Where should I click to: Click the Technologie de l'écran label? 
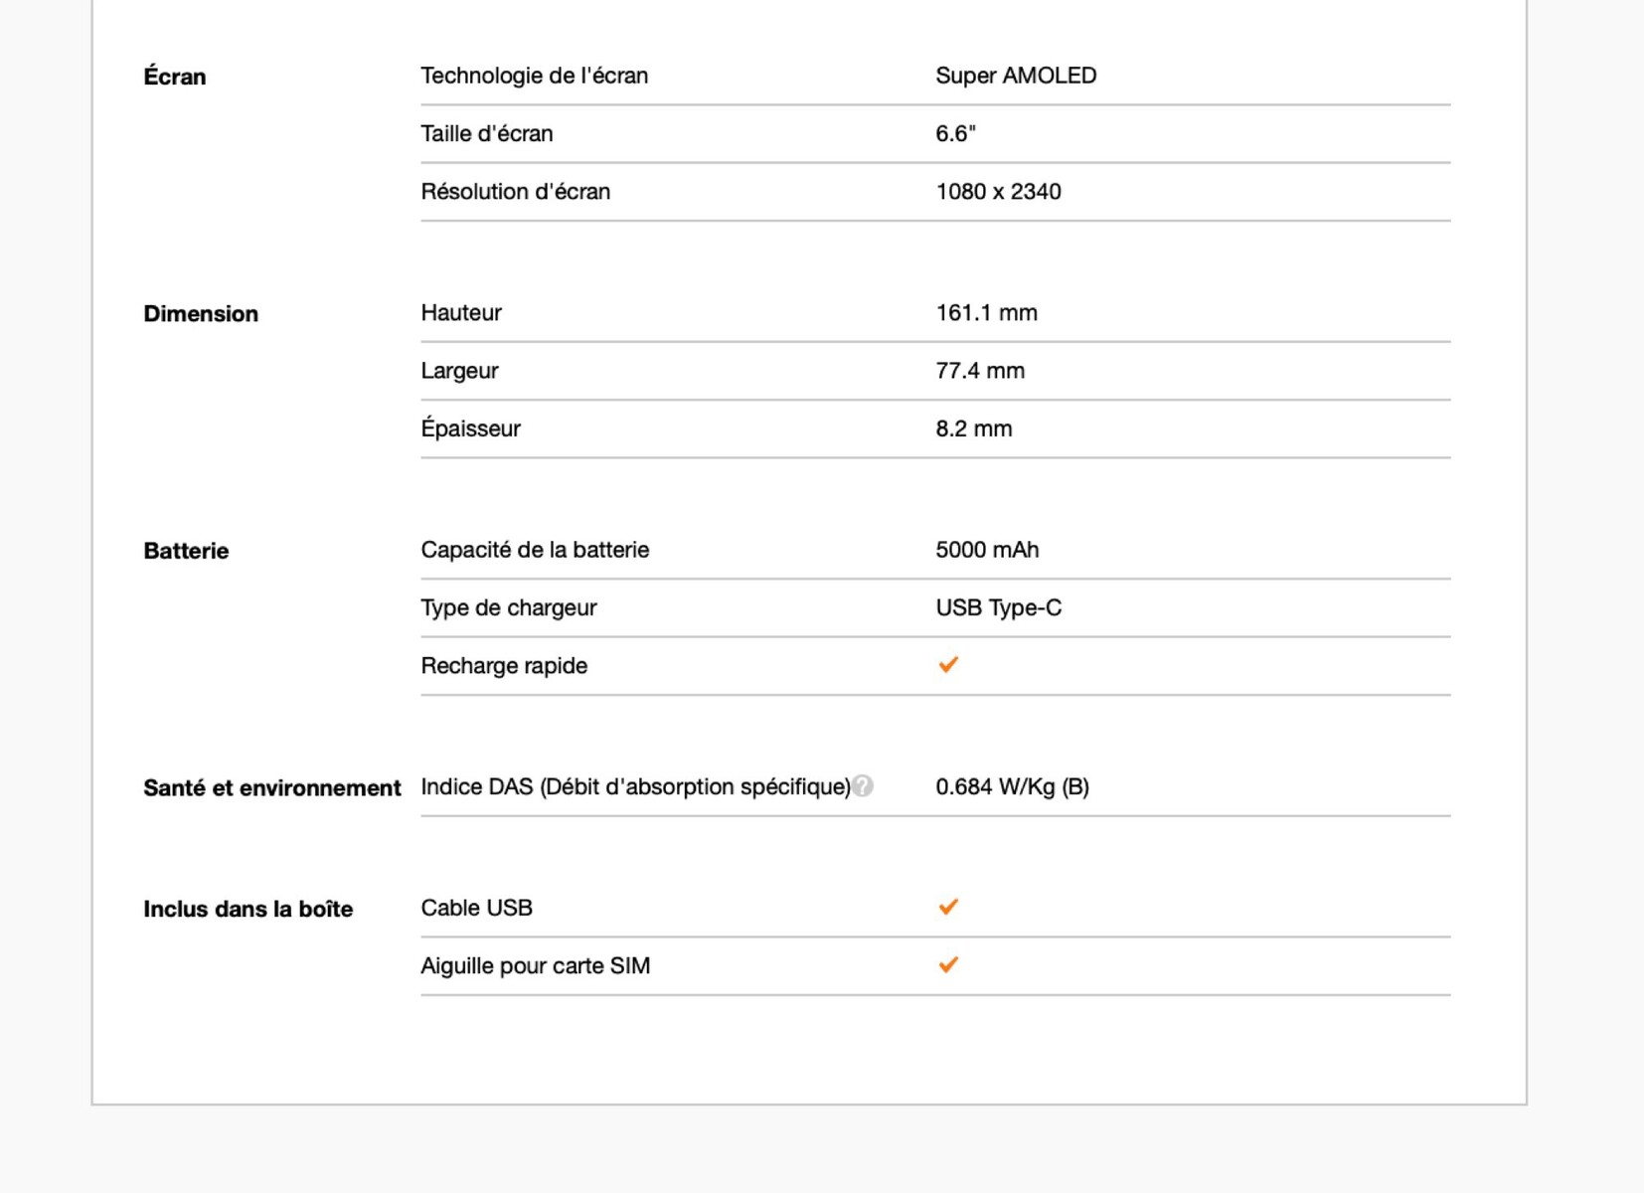coord(534,76)
